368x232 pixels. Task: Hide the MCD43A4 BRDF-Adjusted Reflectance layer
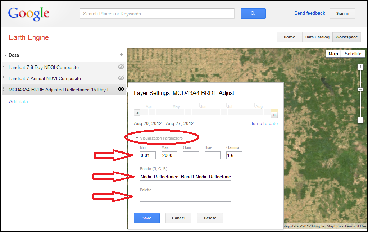[x=121, y=89]
